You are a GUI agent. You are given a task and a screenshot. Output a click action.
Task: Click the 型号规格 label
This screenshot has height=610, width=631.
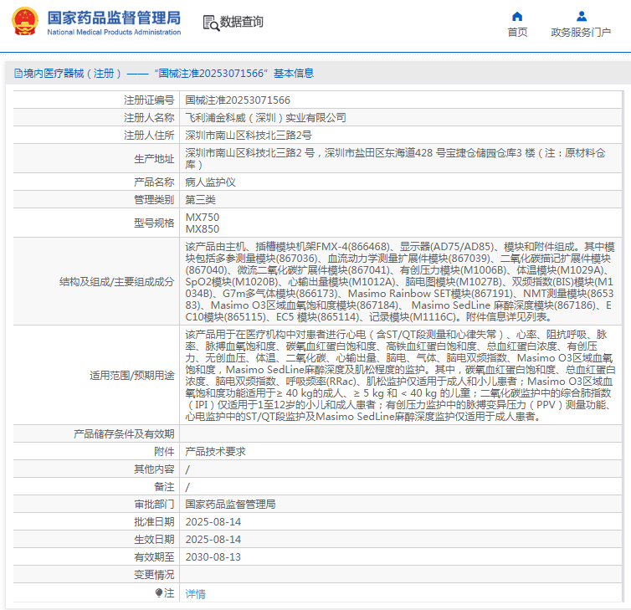pos(154,223)
